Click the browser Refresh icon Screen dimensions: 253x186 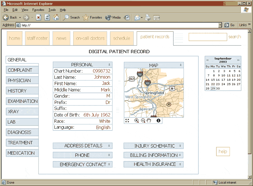tap(47, 17)
